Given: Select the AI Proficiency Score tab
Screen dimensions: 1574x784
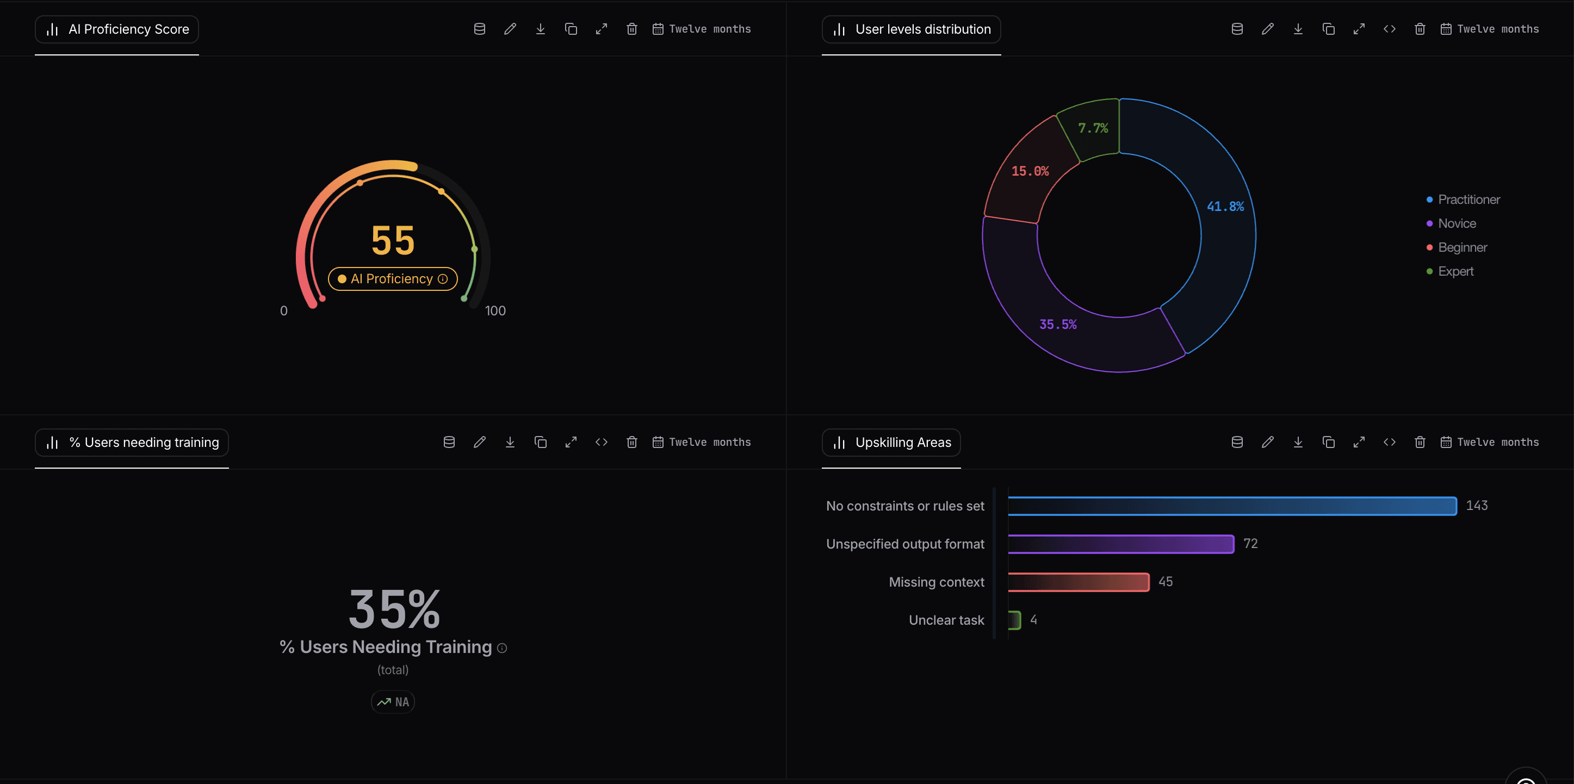Looking at the screenshot, I should (x=117, y=29).
